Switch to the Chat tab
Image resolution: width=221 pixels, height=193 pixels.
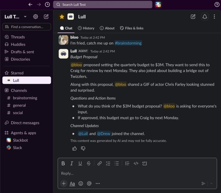pos(66,28)
